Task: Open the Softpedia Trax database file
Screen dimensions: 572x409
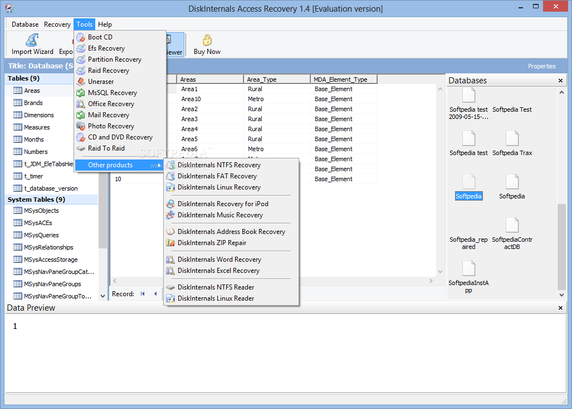Action: point(512,144)
